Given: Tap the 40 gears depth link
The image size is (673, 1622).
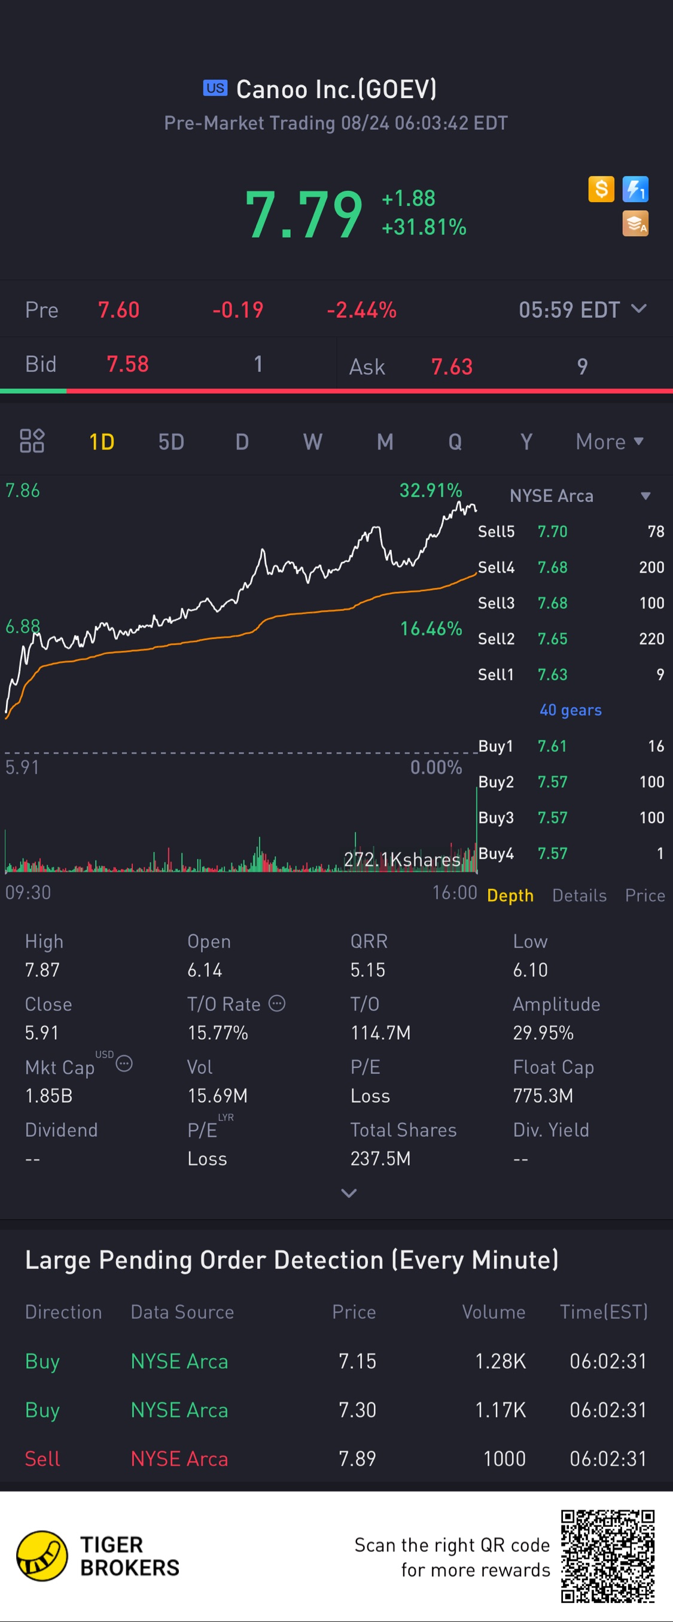Looking at the screenshot, I should pyautogui.click(x=570, y=710).
